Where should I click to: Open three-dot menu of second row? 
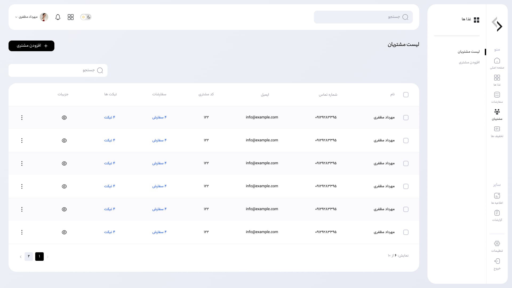coord(22,141)
